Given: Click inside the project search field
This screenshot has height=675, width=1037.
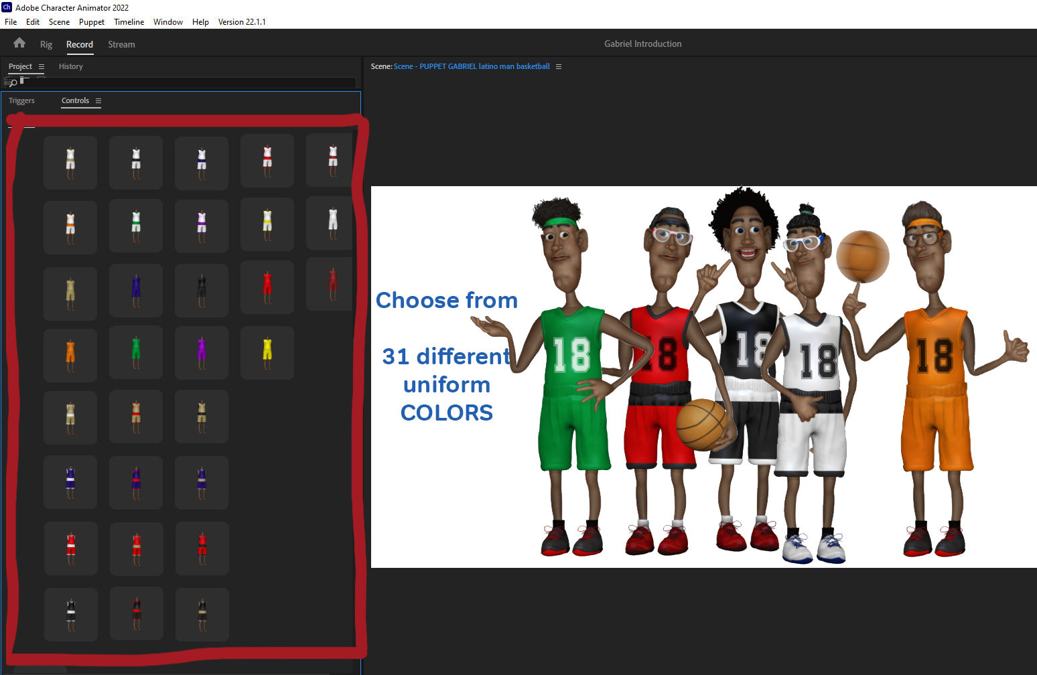Looking at the screenshot, I should pos(188,82).
